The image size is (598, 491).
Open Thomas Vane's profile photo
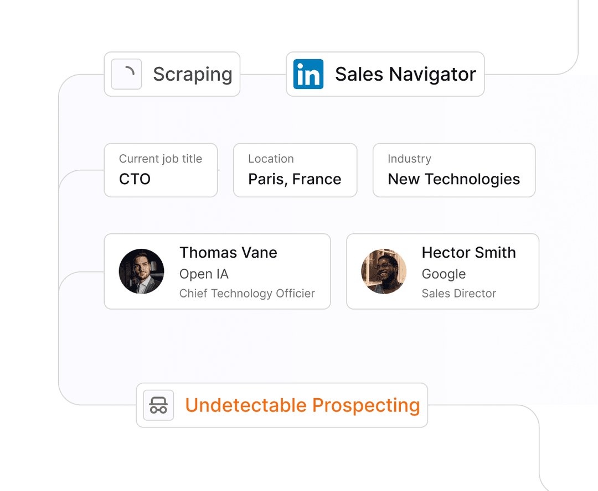[142, 271]
